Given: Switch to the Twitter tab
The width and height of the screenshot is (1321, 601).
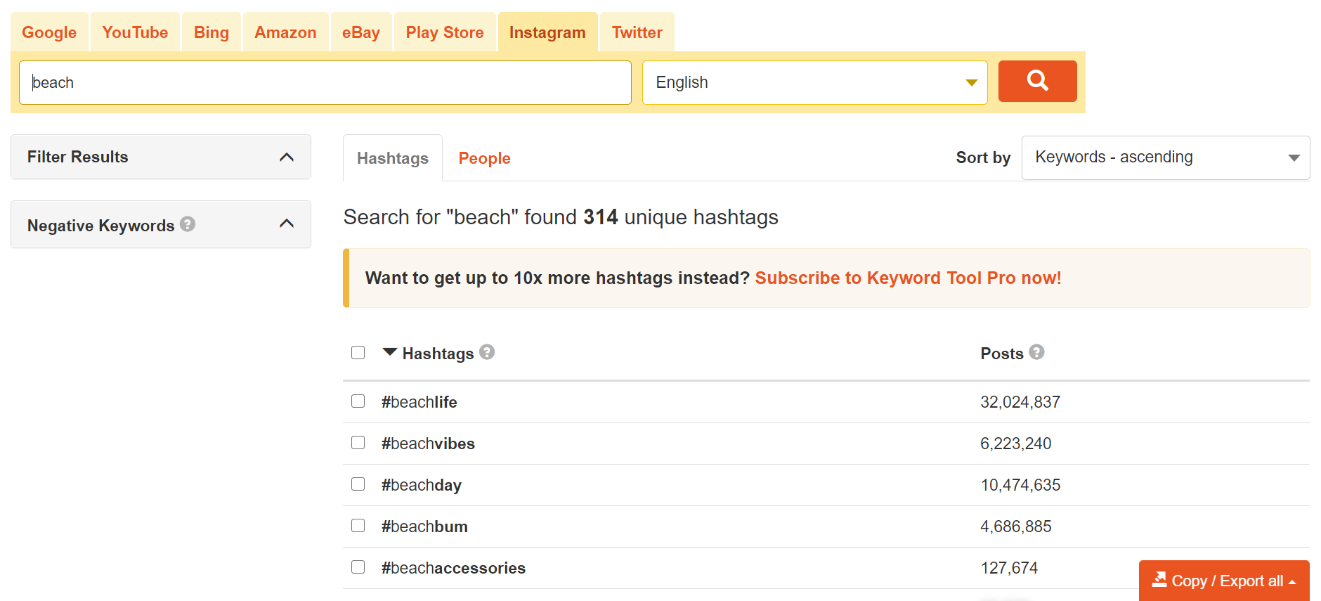Looking at the screenshot, I should click(x=637, y=32).
